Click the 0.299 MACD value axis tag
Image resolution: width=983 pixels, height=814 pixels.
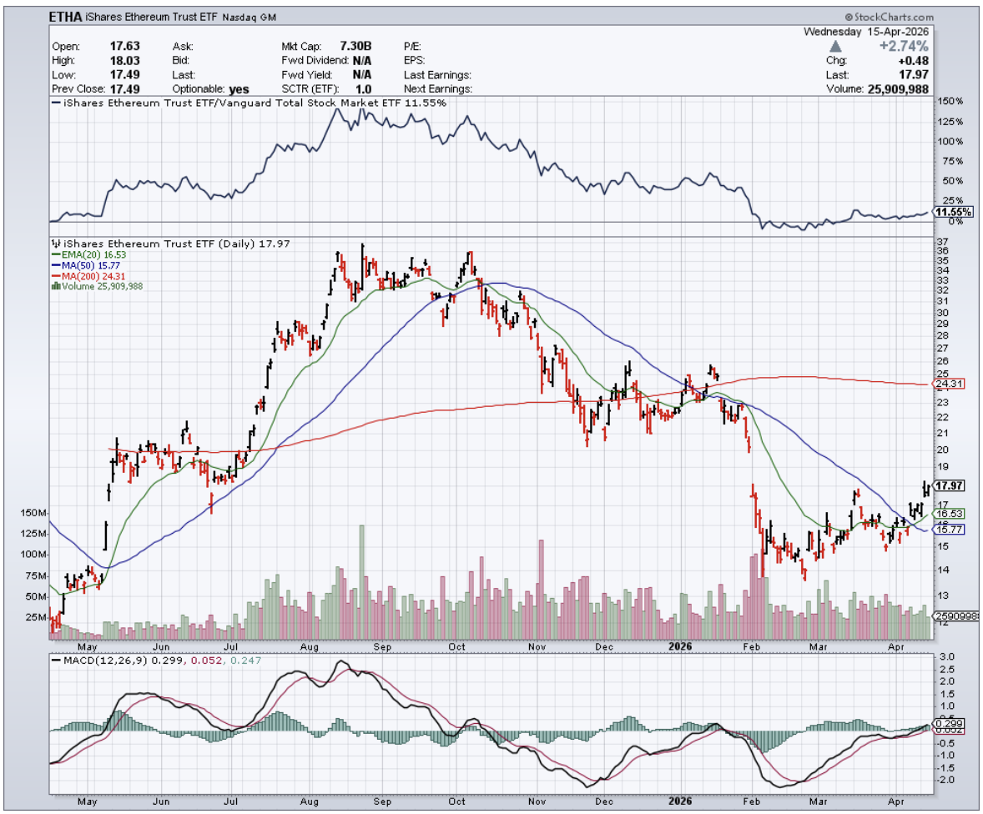[950, 724]
